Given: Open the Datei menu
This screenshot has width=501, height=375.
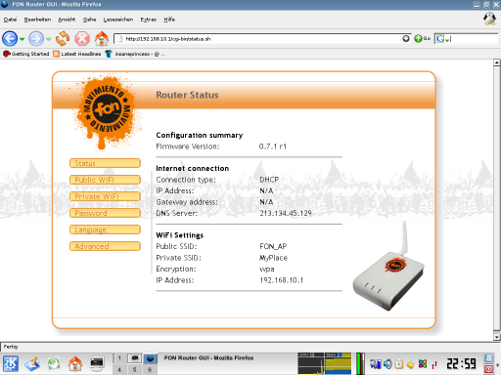Looking at the screenshot, I should 10,20.
